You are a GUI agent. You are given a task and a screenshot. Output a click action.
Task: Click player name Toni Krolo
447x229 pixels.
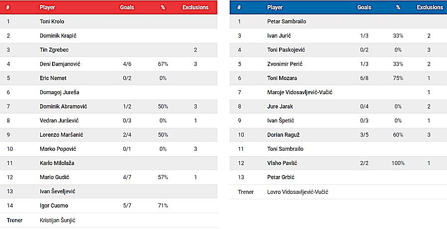click(x=52, y=21)
